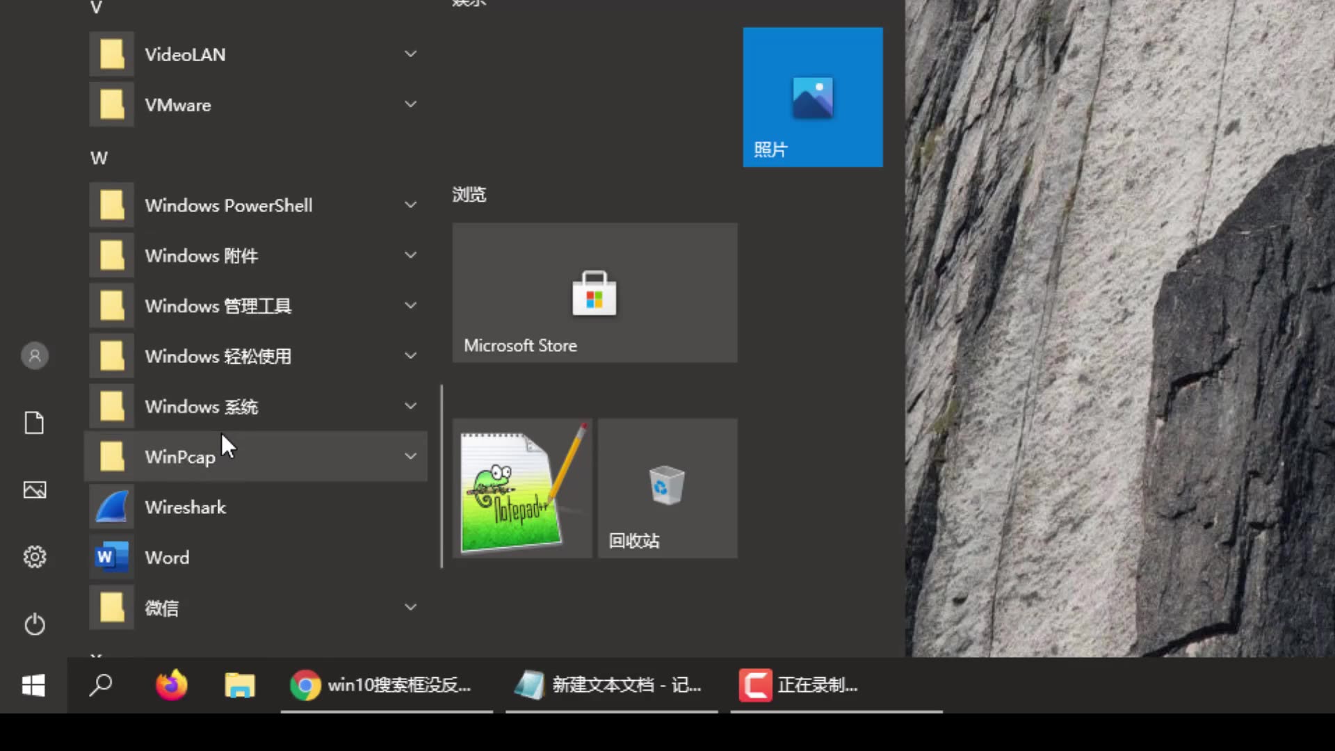Open Settings from the Start sidebar

(35, 556)
